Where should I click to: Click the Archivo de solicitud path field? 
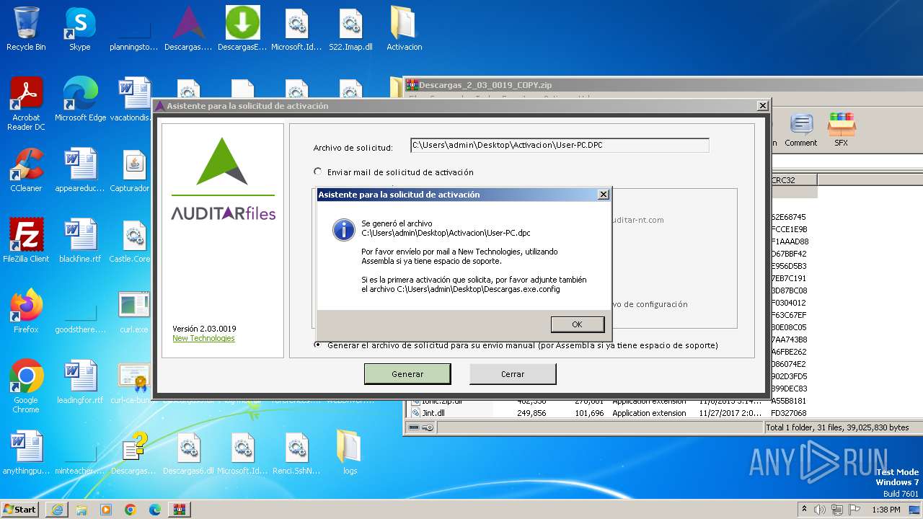coord(560,145)
